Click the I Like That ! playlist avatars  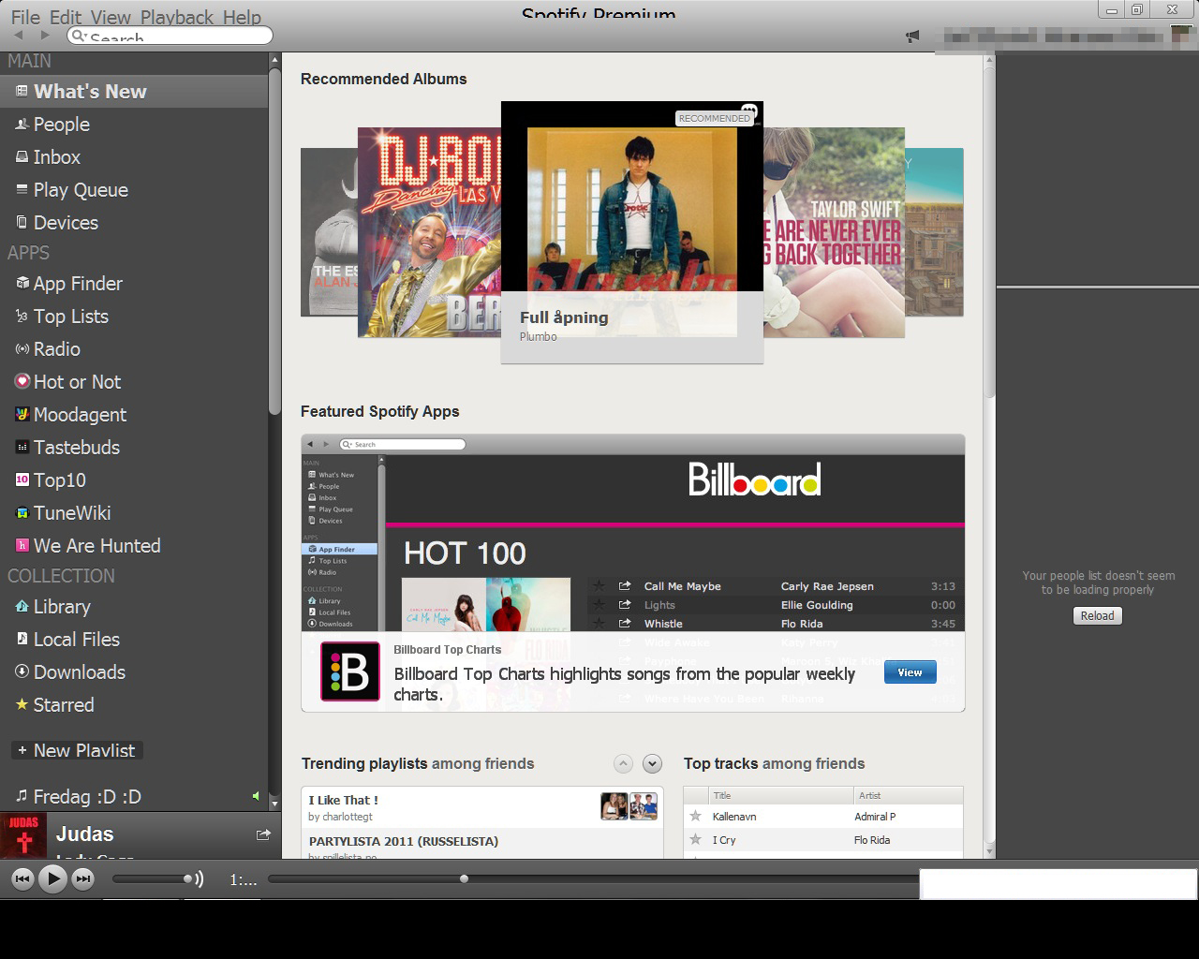coord(629,806)
